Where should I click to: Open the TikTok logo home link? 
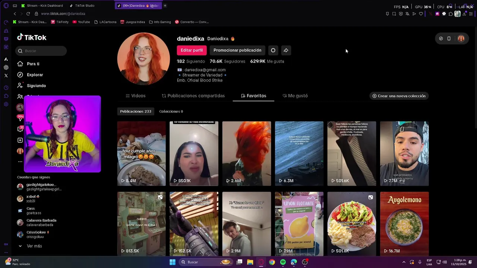coord(32,37)
